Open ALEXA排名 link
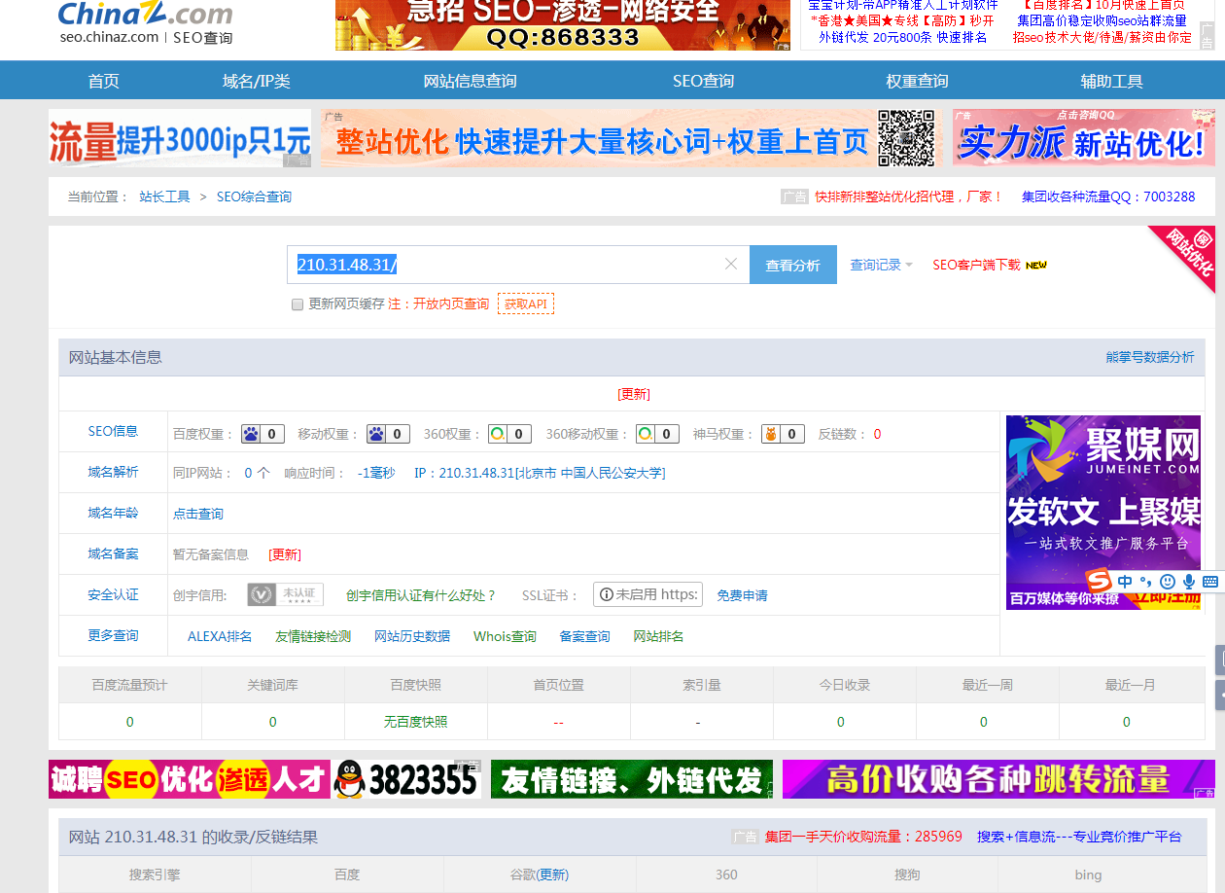The image size is (1225, 893). click(x=220, y=636)
